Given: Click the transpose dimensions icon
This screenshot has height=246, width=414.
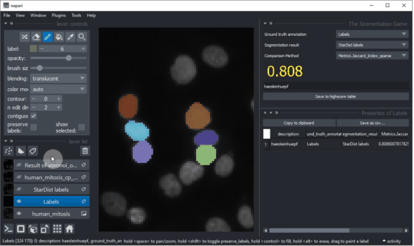Looking at the screenshot, I should (x=45, y=229).
